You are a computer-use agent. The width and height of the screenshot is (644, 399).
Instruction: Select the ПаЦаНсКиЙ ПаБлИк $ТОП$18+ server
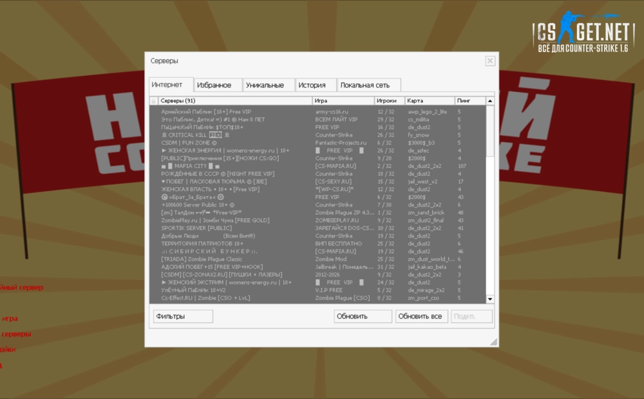(318, 127)
